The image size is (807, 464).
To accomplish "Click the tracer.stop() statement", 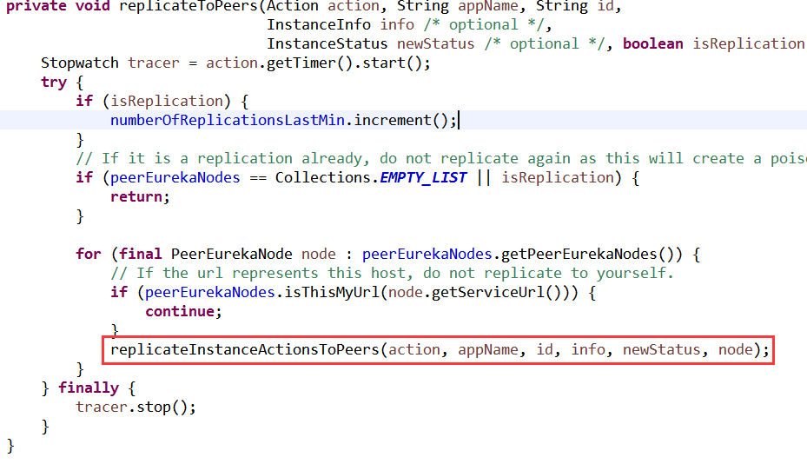I will (136, 407).
